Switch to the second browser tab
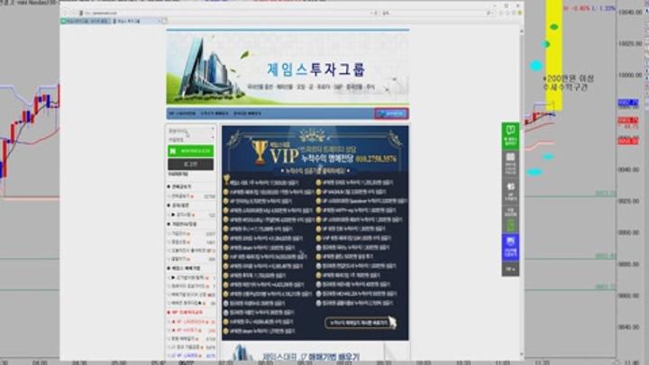 point(137,21)
